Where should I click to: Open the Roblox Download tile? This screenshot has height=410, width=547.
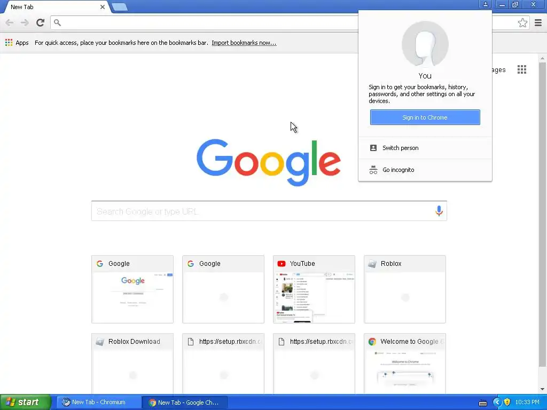click(132, 364)
